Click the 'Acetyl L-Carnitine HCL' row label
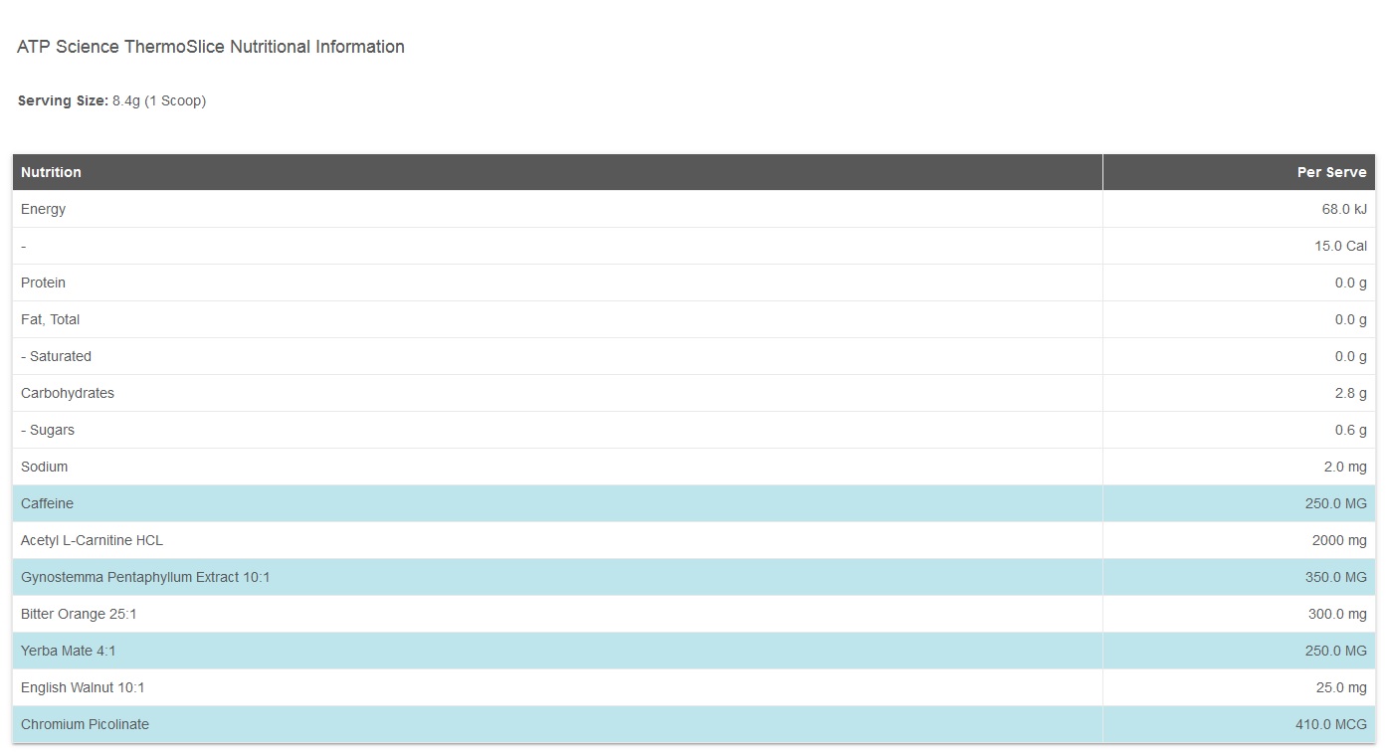The height and width of the screenshot is (756, 1387). tap(92, 540)
